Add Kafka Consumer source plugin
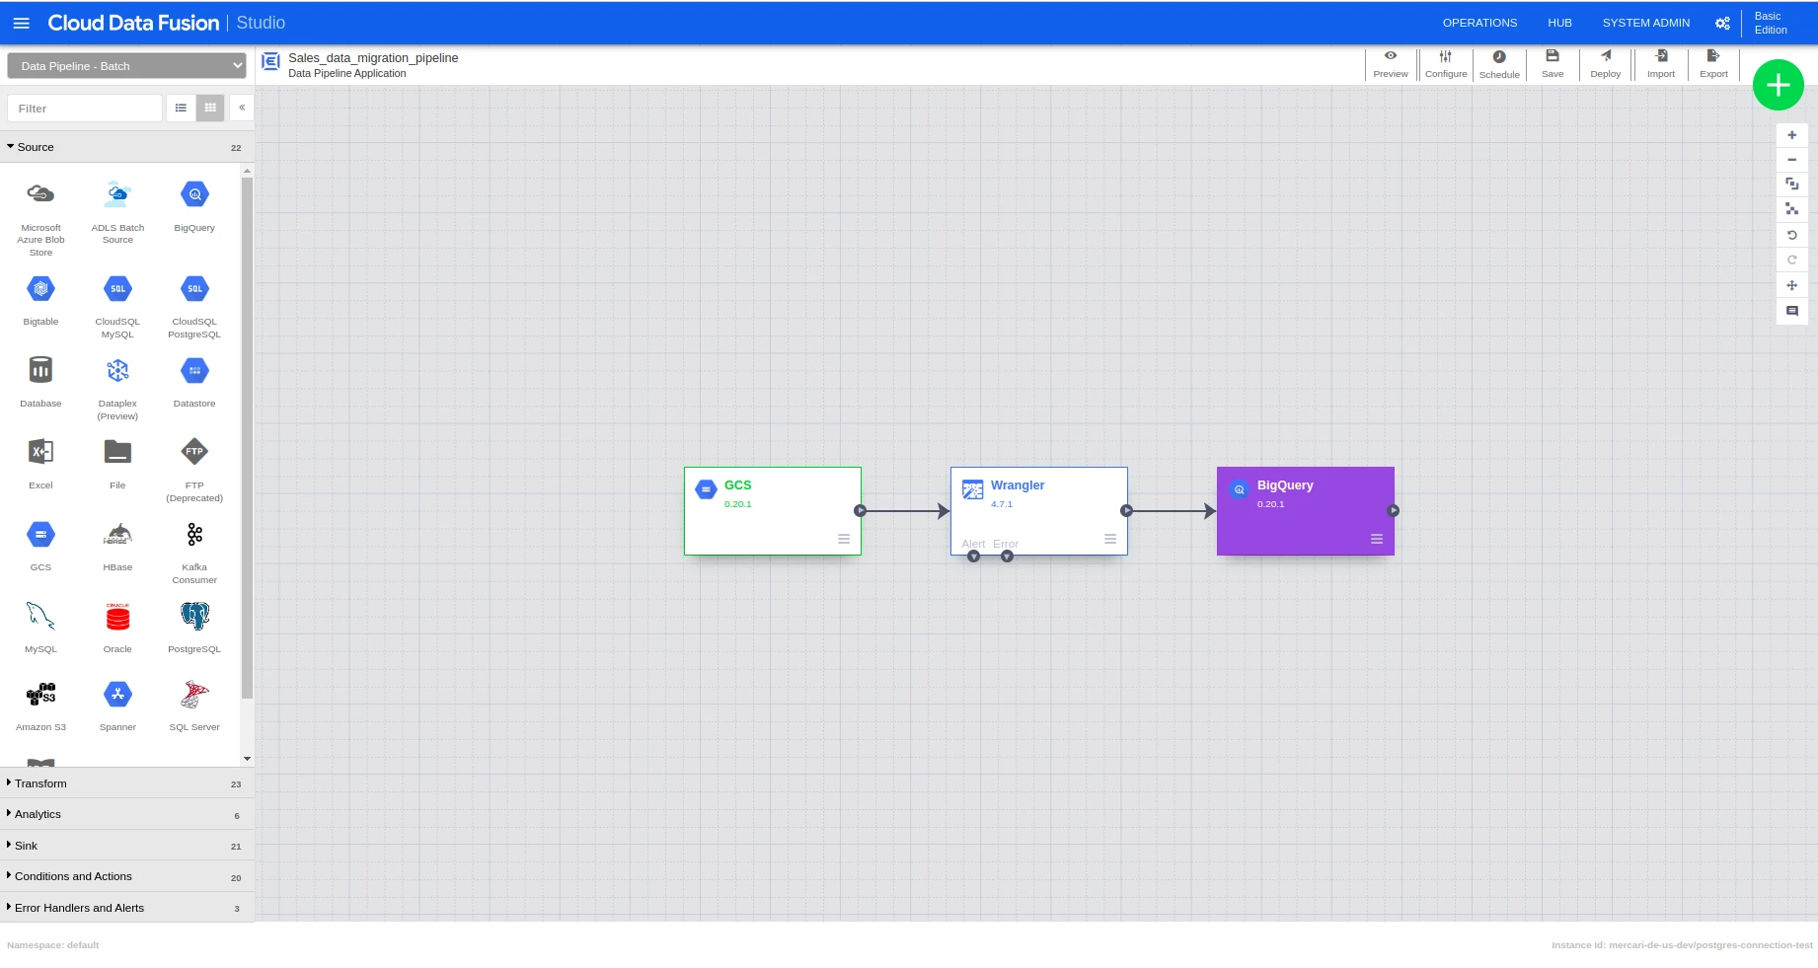This screenshot has height=968, width=1818. tap(194, 553)
